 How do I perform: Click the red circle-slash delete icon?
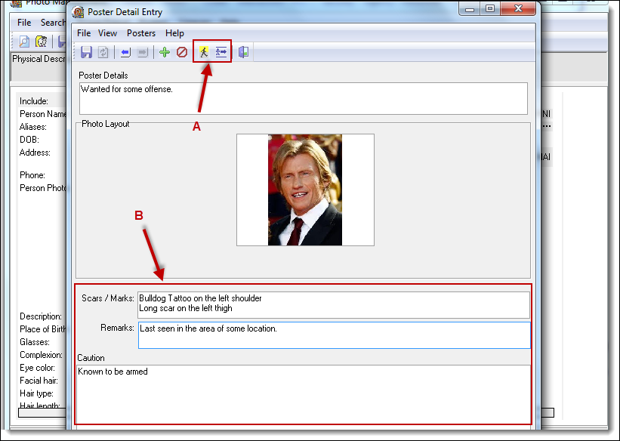pos(182,52)
